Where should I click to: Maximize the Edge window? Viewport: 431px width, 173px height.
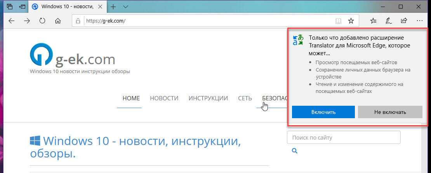pyautogui.click(x=401, y=7)
